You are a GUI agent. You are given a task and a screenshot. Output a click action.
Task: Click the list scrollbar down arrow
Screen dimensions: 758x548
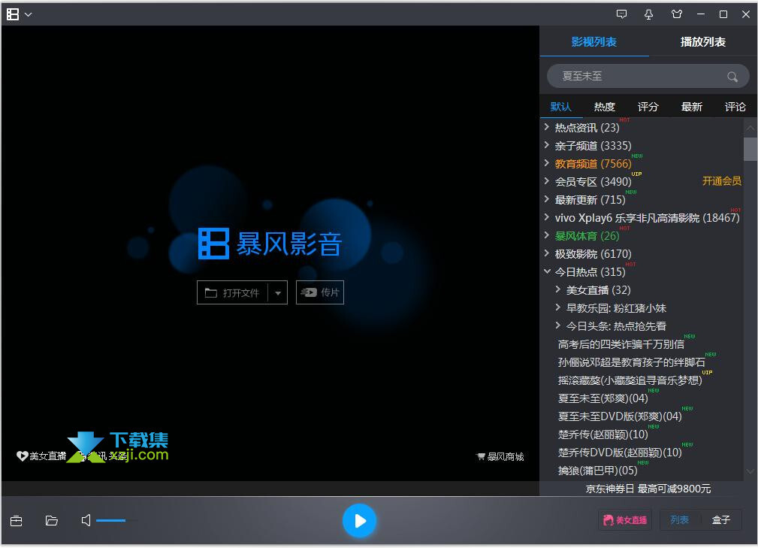(x=750, y=471)
